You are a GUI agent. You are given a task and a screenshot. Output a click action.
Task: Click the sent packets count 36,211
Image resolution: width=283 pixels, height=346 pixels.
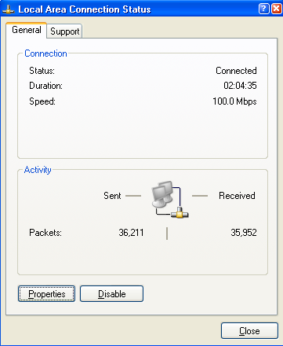click(131, 233)
